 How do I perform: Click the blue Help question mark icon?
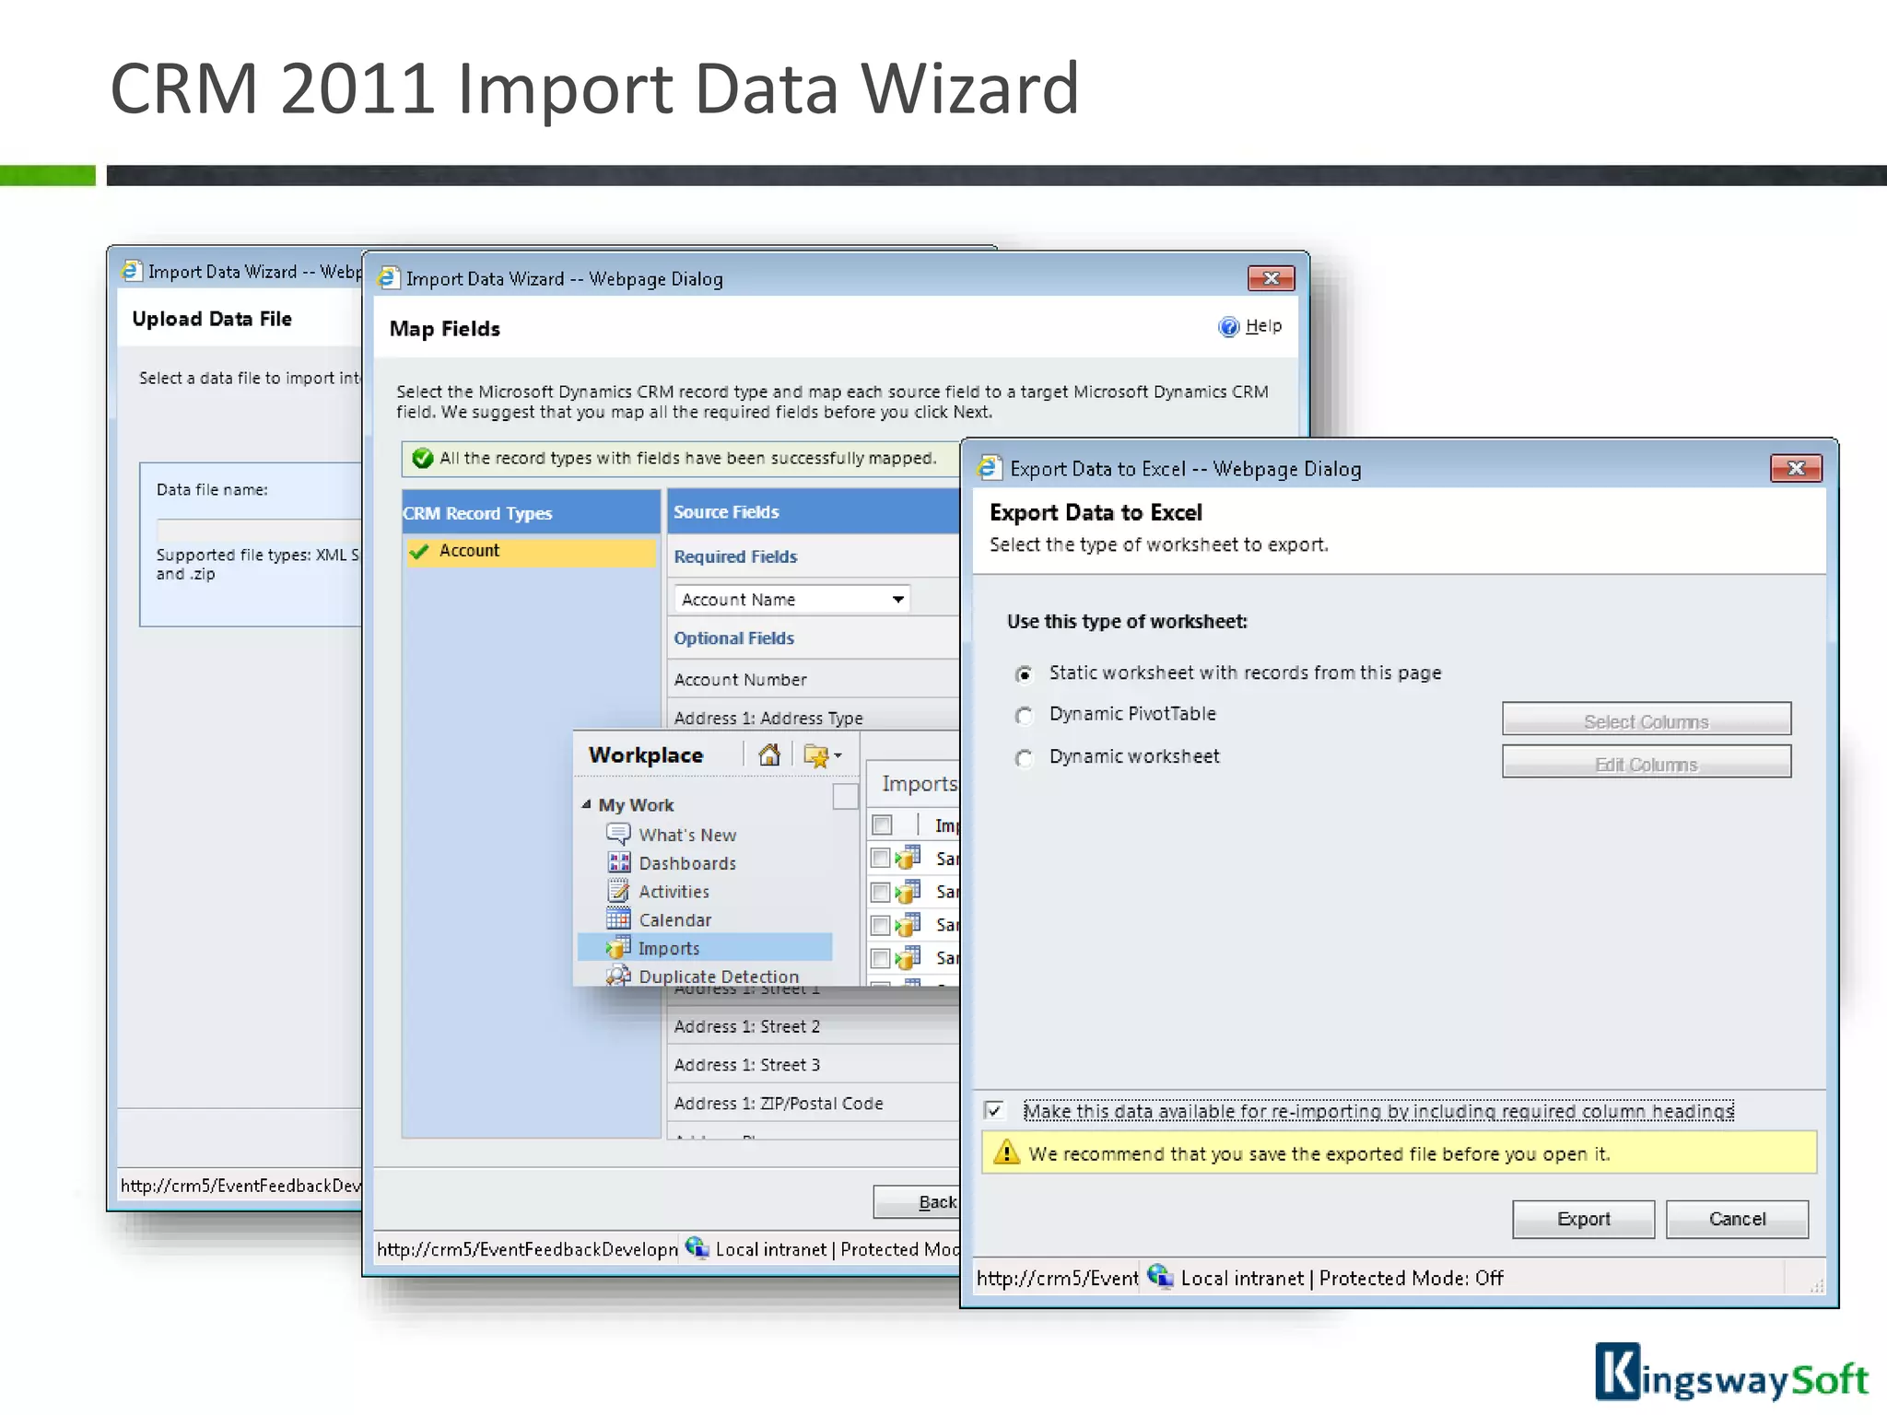point(1229,326)
